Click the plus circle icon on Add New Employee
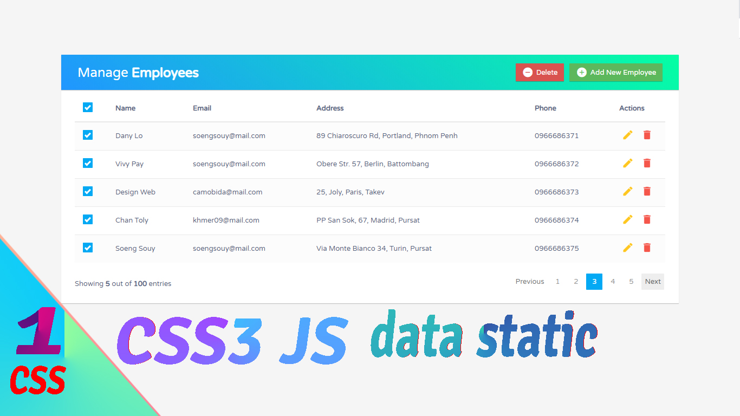The width and height of the screenshot is (740, 416). click(581, 71)
